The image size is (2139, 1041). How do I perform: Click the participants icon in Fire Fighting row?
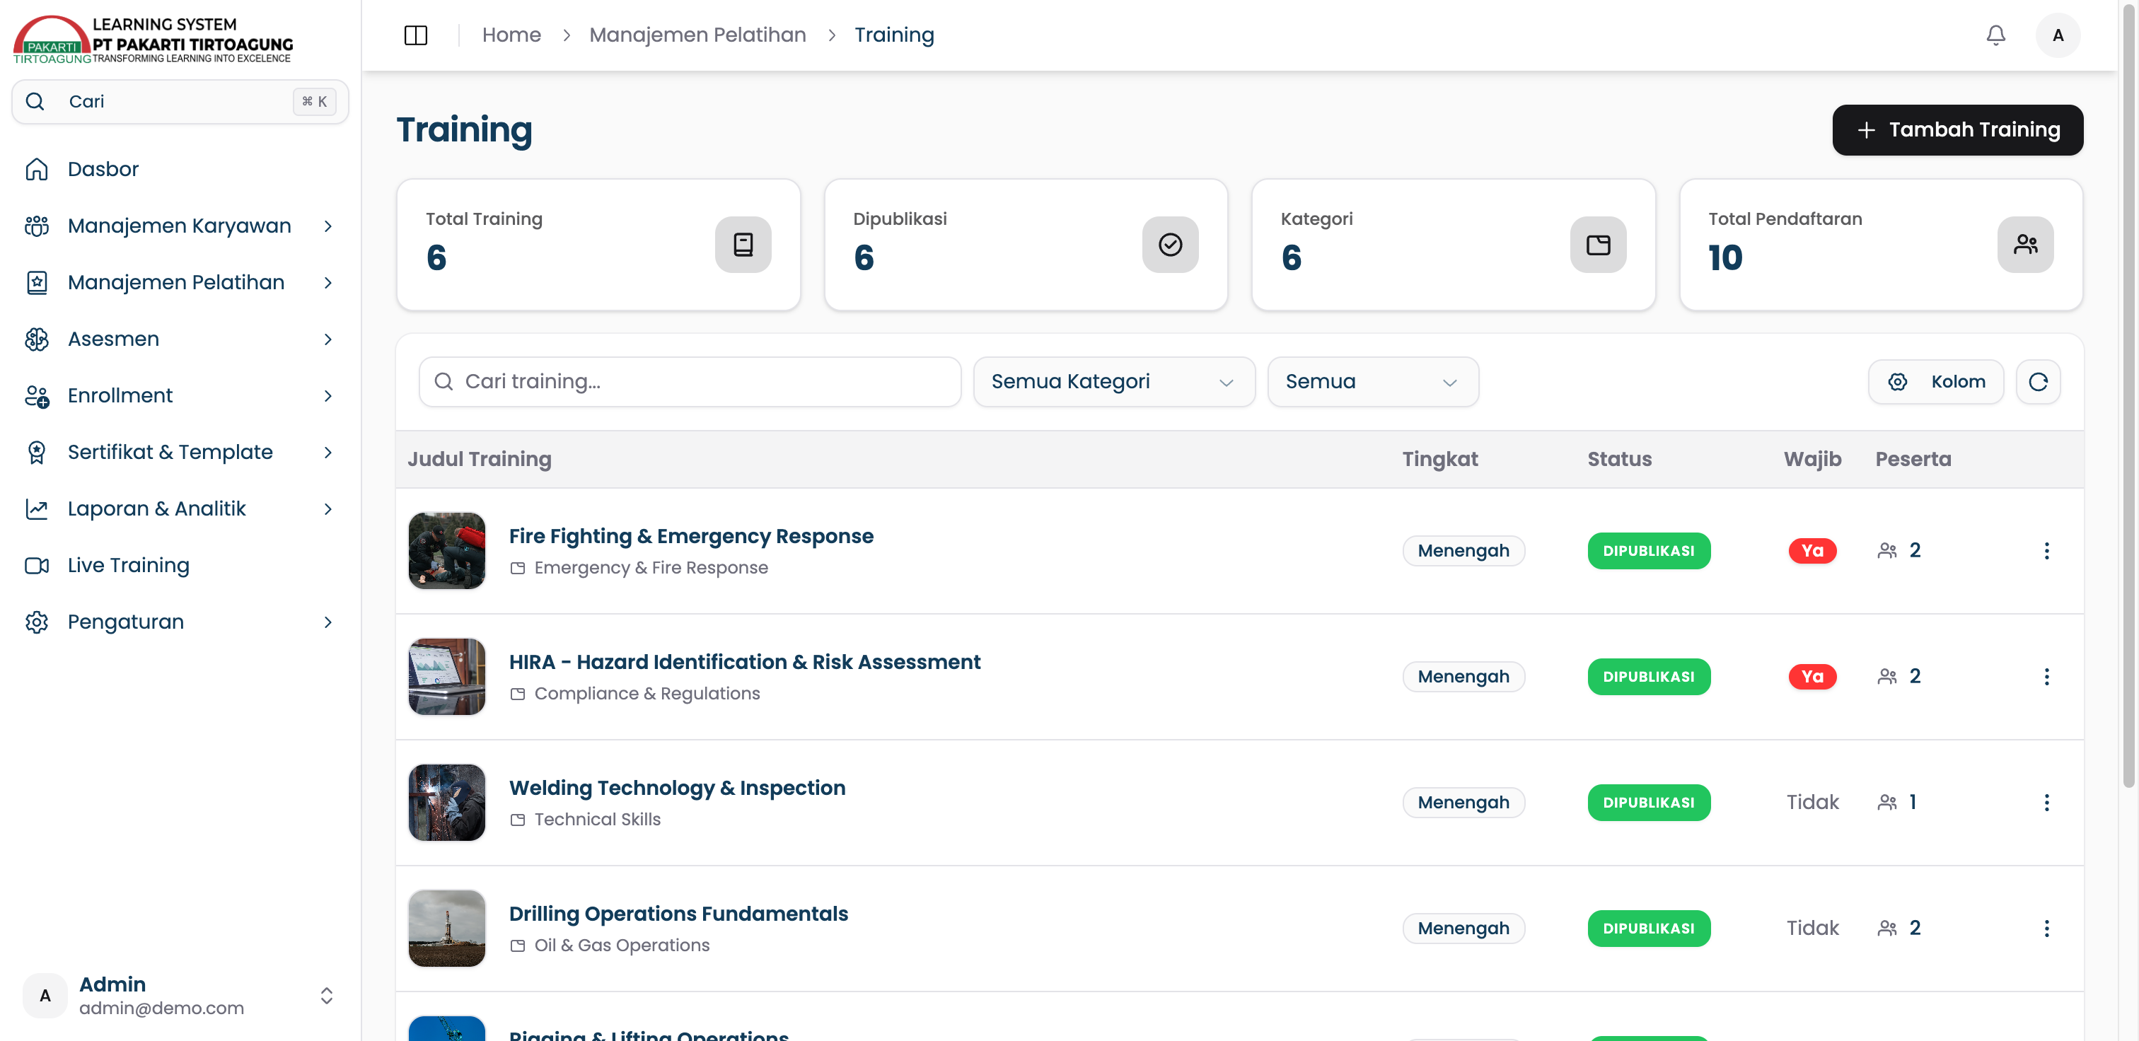[x=1886, y=550]
